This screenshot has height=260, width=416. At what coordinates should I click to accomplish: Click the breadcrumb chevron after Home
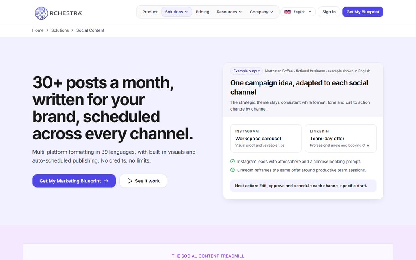(48, 30)
